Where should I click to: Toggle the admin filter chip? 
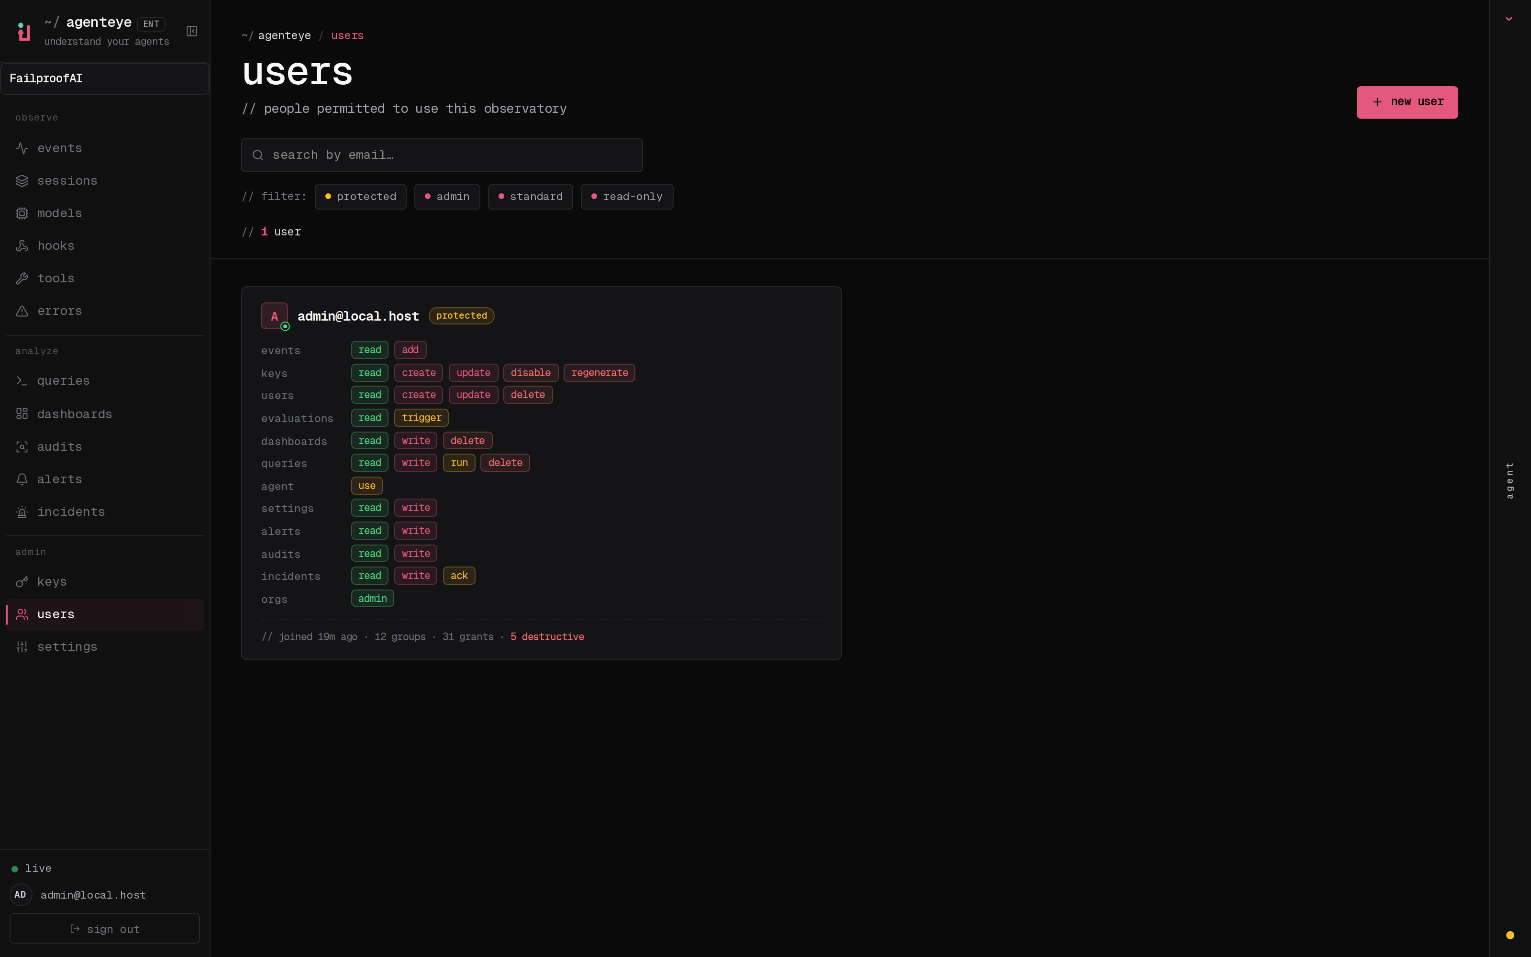tap(447, 197)
